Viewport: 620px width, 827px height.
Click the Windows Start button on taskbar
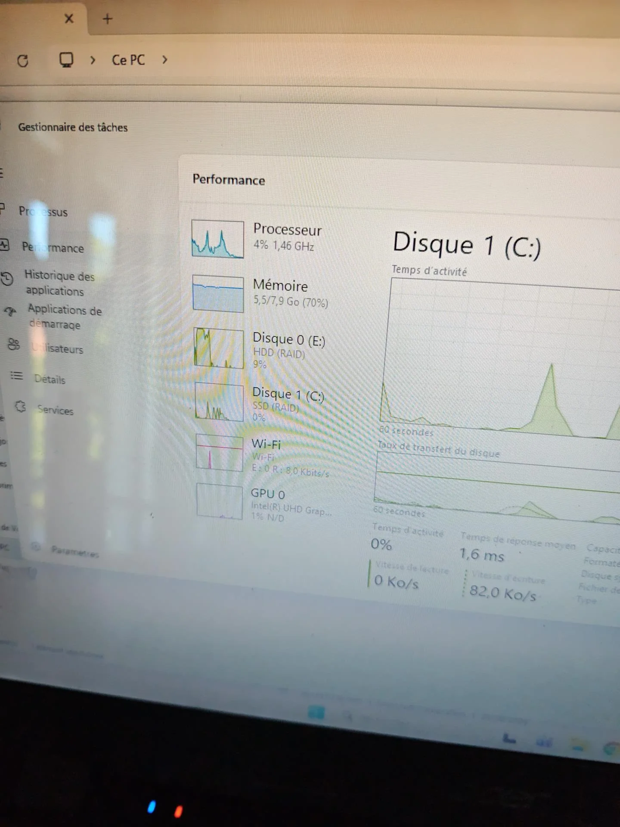(316, 713)
